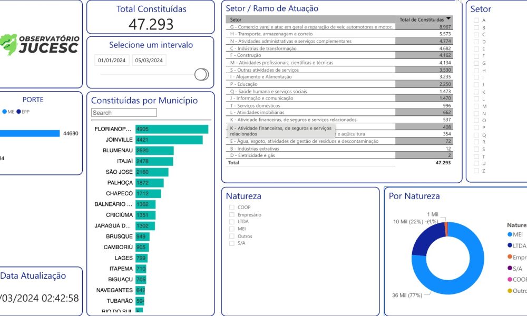Screen dimensions: 527x316
Task: Select the dark blue LTDA donut segment
Action: point(424,239)
